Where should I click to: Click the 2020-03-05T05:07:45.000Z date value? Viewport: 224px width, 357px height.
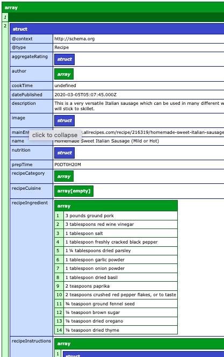pos(85,95)
